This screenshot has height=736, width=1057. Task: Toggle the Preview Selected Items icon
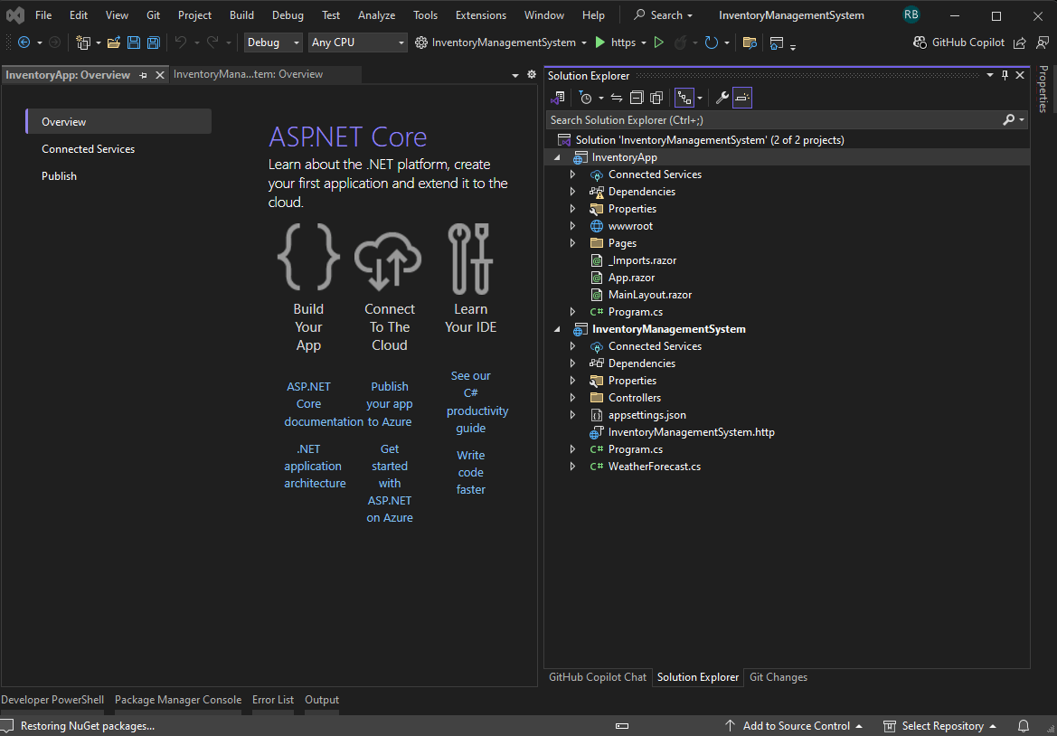tap(744, 97)
